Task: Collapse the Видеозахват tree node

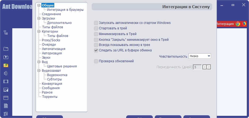Action: (x=39, y=70)
